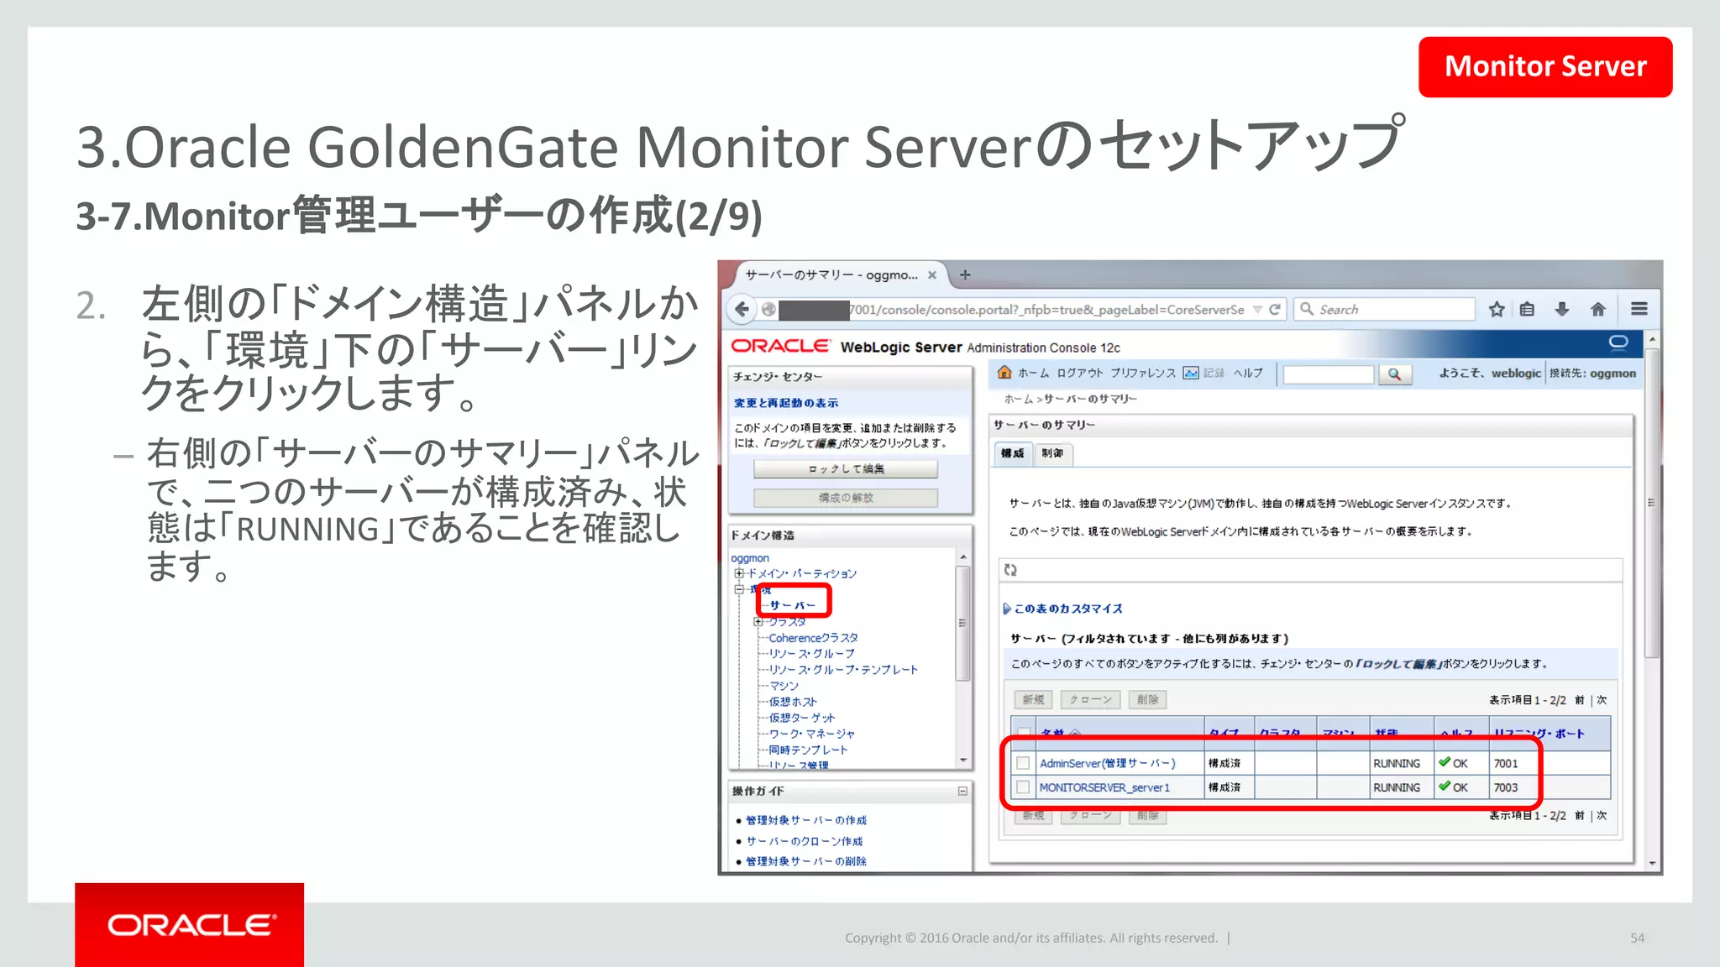Click the upper 新規 button above the table
The image size is (1720, 967).
1033,699
